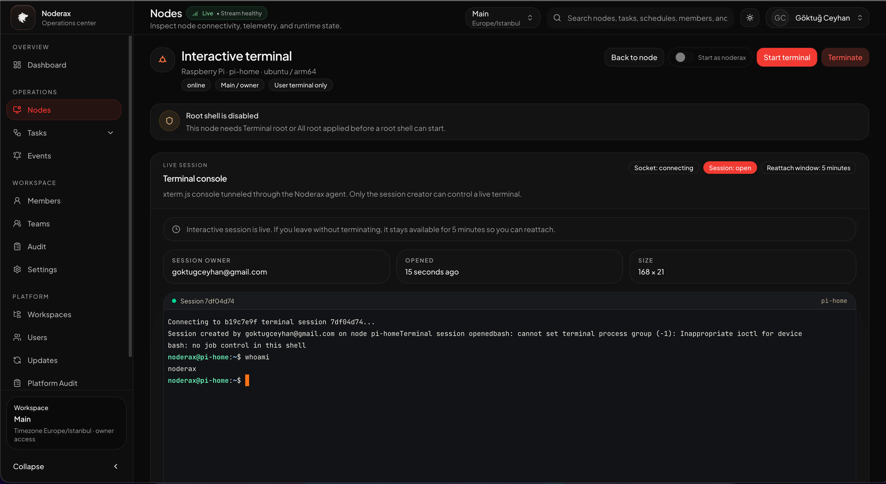Image resolution: width=886 pixels, height=484 pixels.
Task: Click the Tasks workflow icon
Action: (x=17, y=133)
